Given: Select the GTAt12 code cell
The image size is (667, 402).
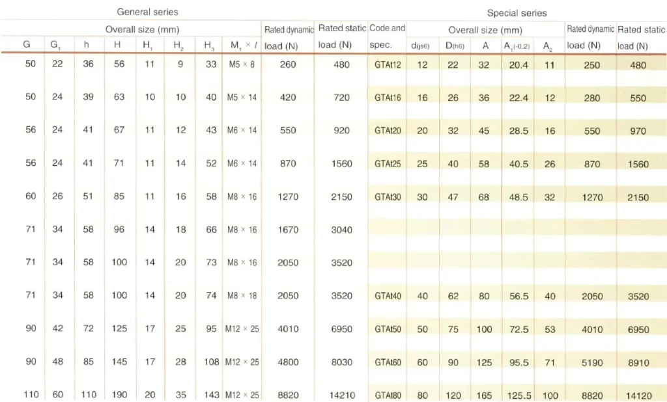Looking at the screenshot, I should [388, 65].
